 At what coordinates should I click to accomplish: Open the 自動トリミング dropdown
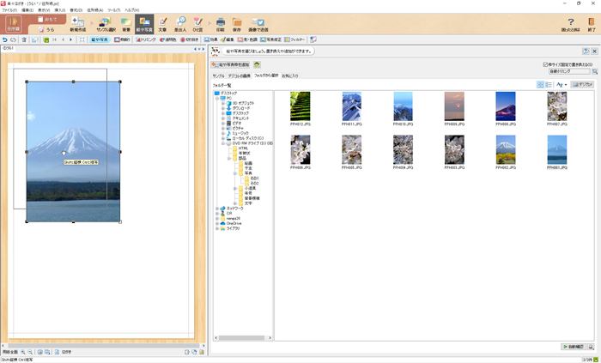tap(569, 71)
